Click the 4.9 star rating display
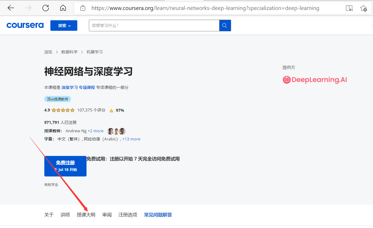The image size is (373, 228). coord(59,110)
